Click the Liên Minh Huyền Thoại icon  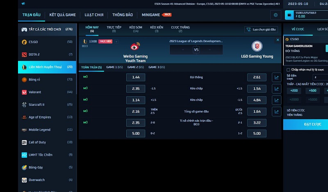click(24, 67)
